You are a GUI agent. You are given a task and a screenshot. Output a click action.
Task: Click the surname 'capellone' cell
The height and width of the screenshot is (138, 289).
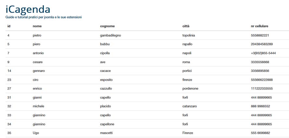click(x=107, y=124)
